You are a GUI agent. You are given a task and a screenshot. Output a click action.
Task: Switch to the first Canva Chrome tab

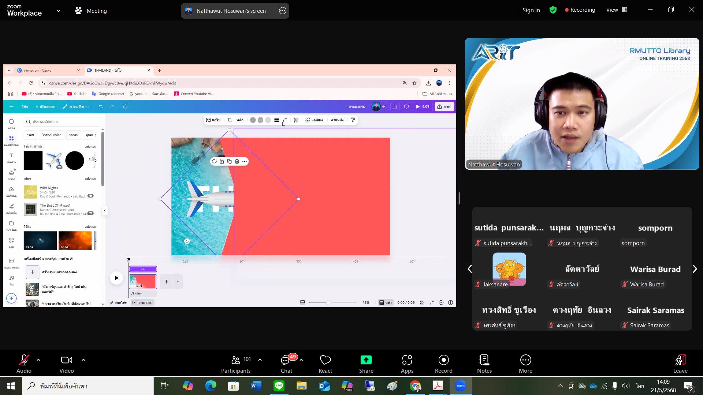click(x=48, y=70)
